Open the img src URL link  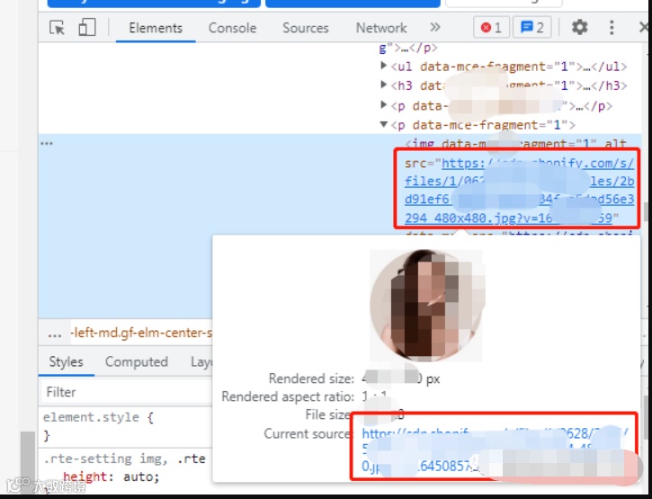tap(519, 191)
